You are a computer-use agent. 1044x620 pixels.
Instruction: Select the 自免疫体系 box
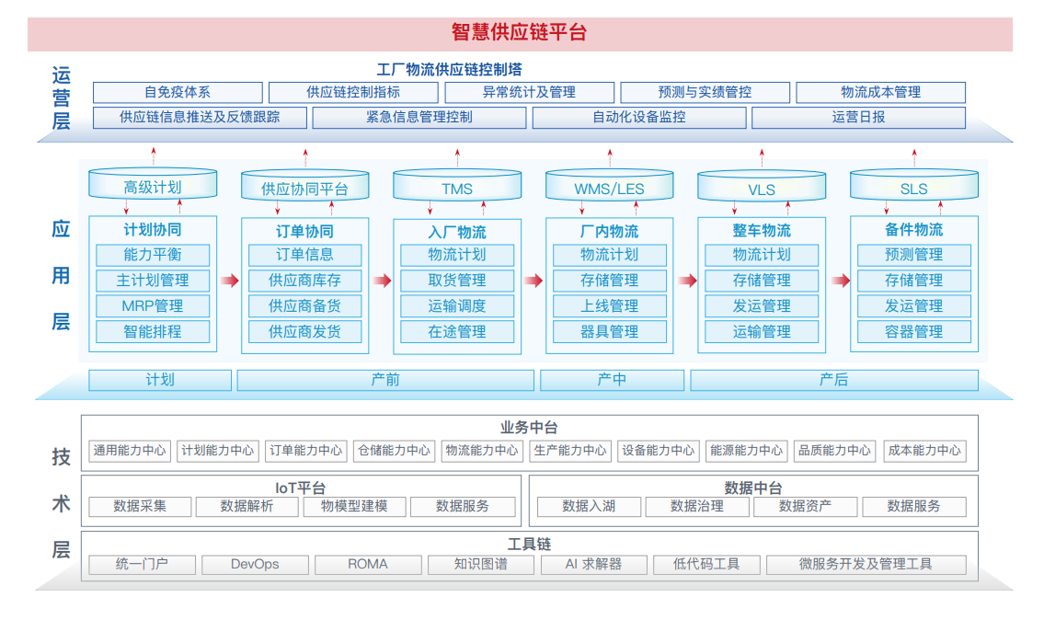[x=178, y=93]
